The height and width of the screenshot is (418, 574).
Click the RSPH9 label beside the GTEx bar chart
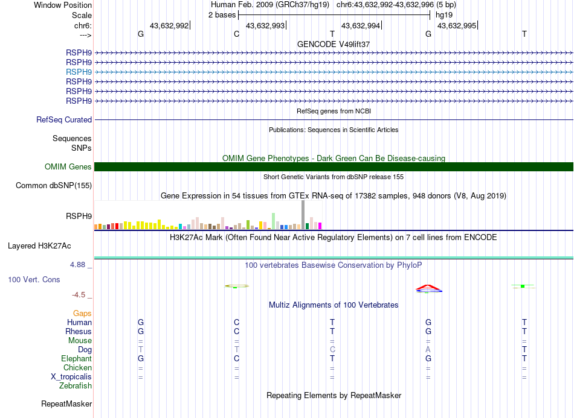coord(79,217)
